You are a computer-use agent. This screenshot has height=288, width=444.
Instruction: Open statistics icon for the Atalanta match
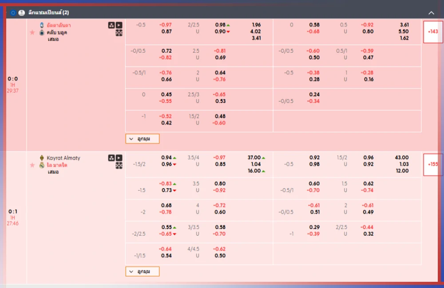pos(111,25)
